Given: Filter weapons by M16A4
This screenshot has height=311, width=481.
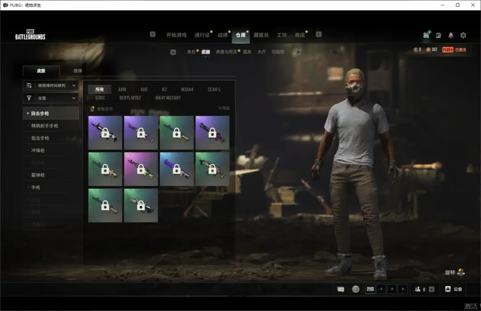Looking at the screenshot, I should [x=187, y=90].
